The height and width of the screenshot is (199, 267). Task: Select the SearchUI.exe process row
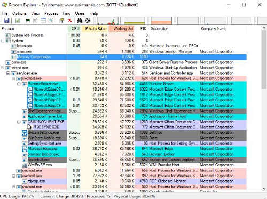123,160
